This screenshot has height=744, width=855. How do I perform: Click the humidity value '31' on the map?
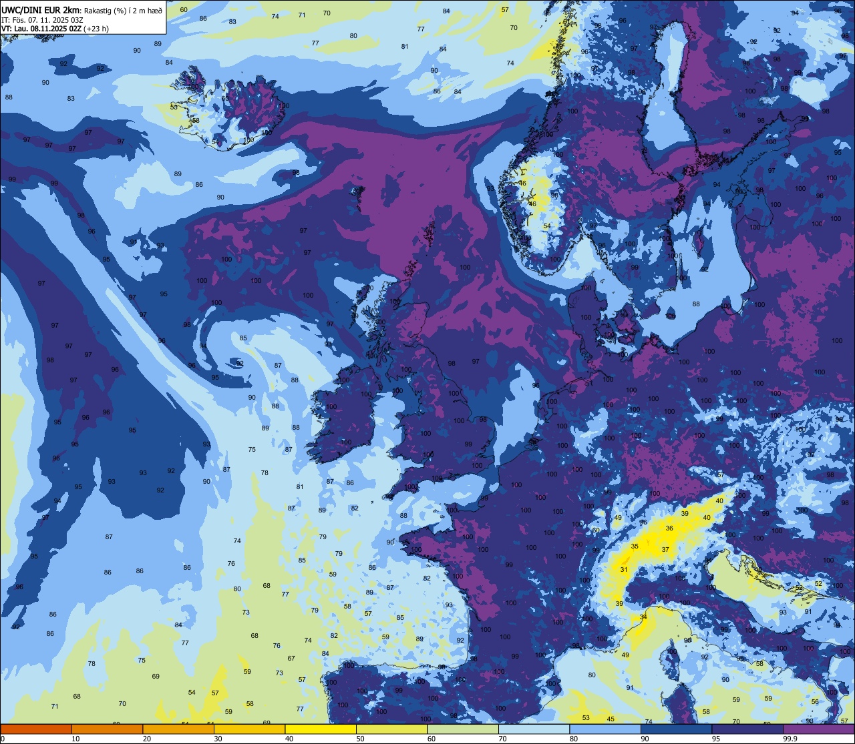[x=623, y=569]
